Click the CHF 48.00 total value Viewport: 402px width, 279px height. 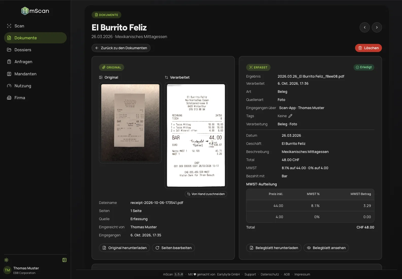coord(365,227)
